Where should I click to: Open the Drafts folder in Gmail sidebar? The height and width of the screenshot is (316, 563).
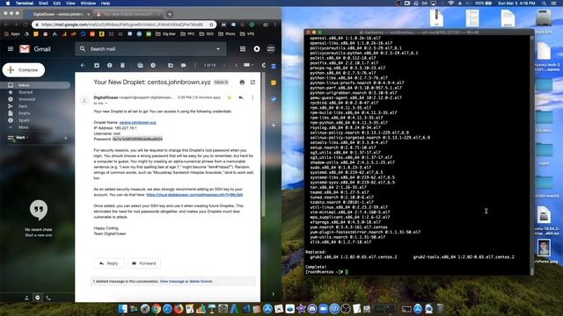25,113
